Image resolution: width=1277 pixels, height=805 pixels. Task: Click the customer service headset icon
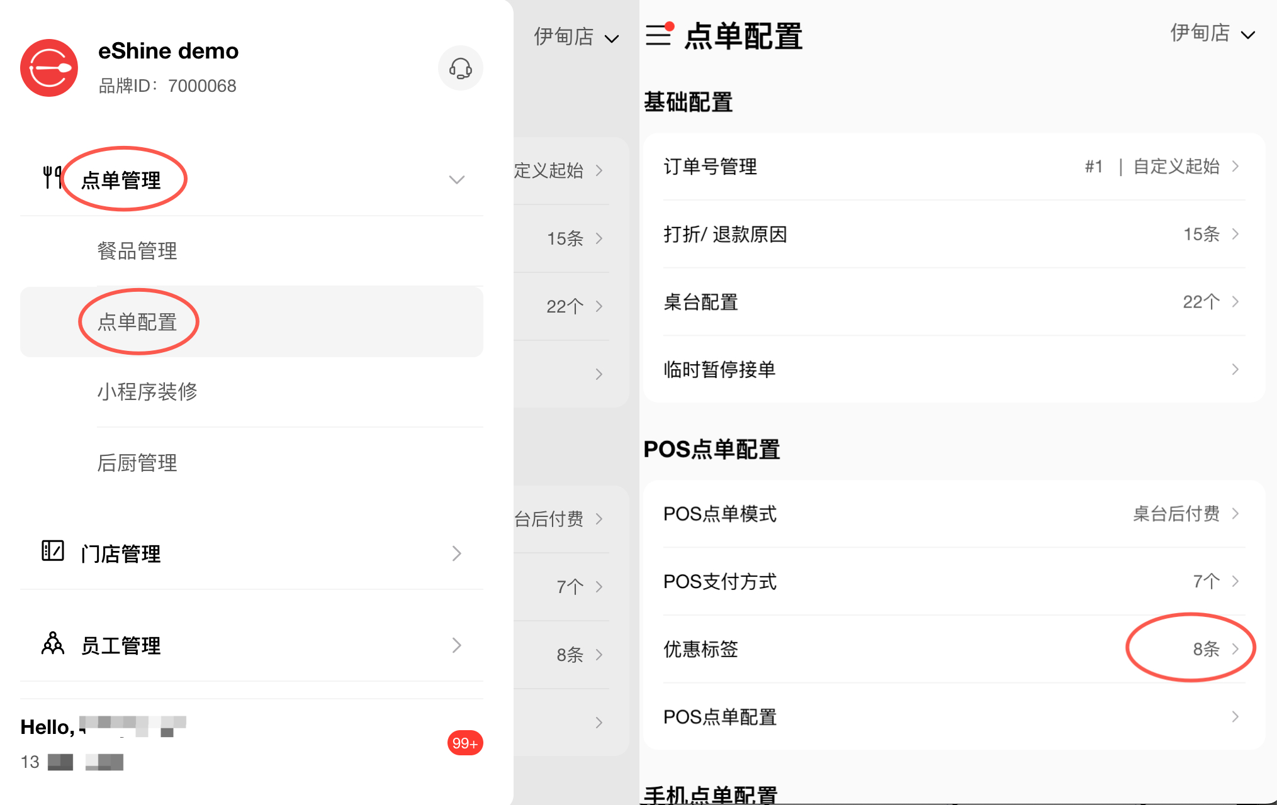[x=460, y=68]
